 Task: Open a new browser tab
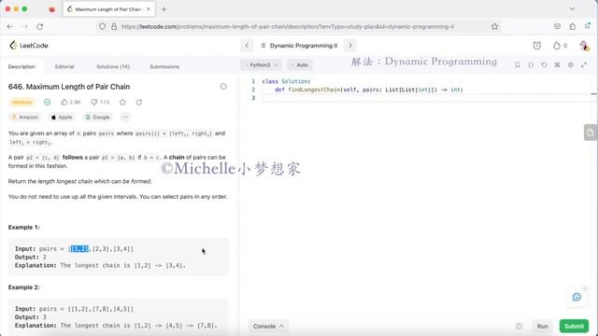(164, 9)
